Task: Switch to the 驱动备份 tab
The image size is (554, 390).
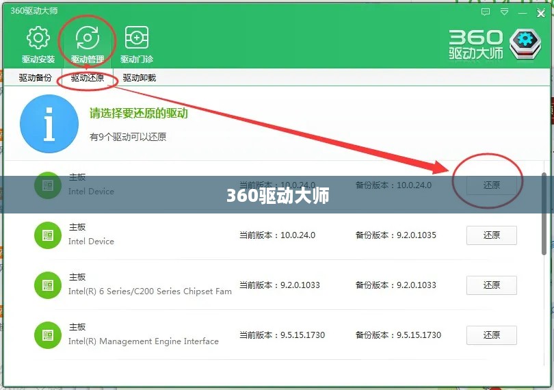Action: pos(36,78)
